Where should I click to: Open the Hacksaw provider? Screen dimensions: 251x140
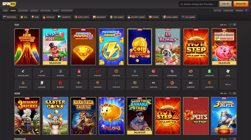(42, 84)
